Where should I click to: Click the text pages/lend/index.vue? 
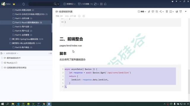(x=71, y=46)
